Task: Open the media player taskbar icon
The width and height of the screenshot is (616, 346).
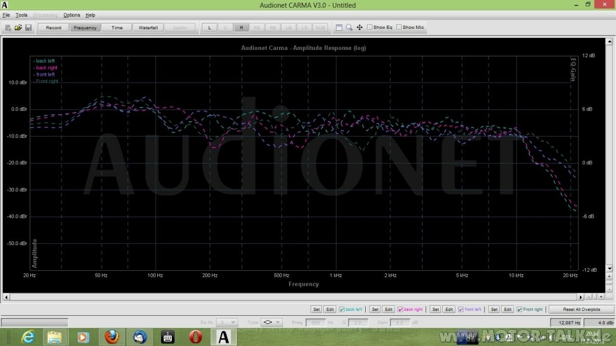Action: (x=83, y=337)
